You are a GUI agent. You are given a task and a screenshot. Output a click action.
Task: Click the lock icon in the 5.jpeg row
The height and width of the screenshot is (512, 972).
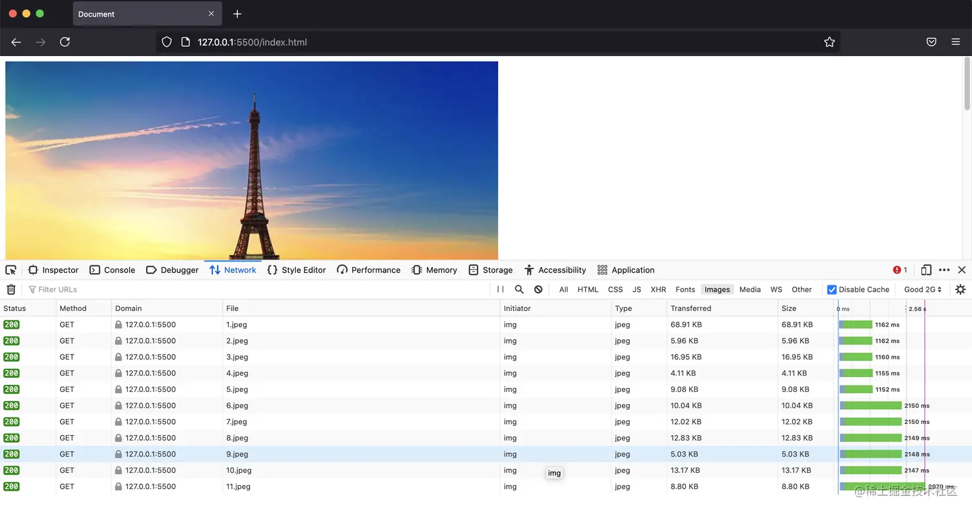click(118, 389)
